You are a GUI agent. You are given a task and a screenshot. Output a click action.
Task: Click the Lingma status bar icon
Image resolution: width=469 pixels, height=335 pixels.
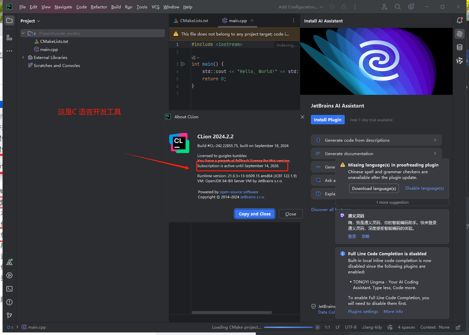coord(390,327)
